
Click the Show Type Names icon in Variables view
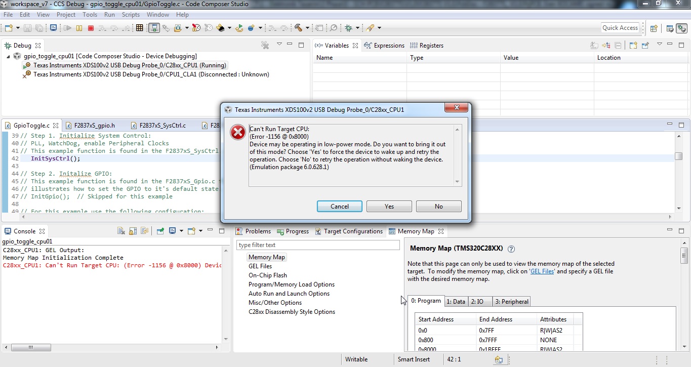point(595,45)
